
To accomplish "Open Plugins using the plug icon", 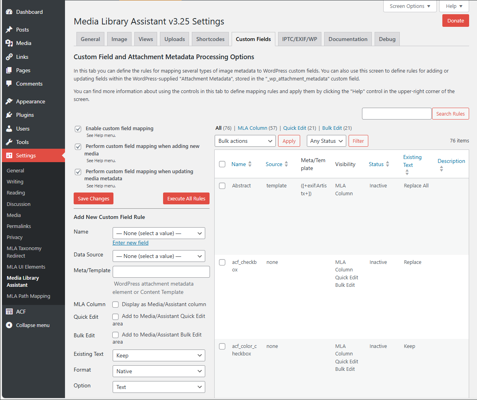I will pos(9,115).
